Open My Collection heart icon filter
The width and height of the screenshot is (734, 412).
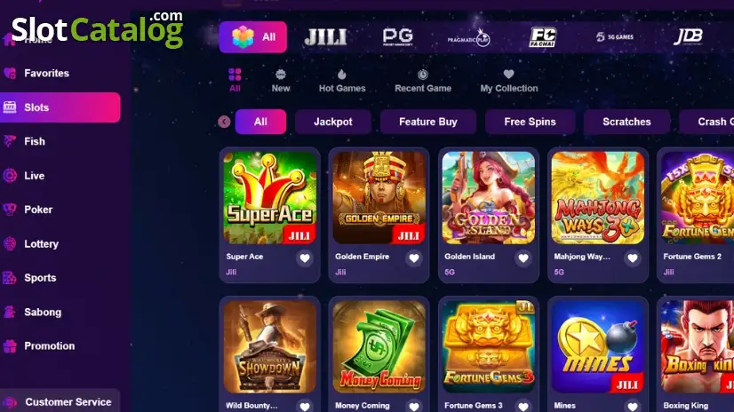pyautogui.click(x=509, y=74)
